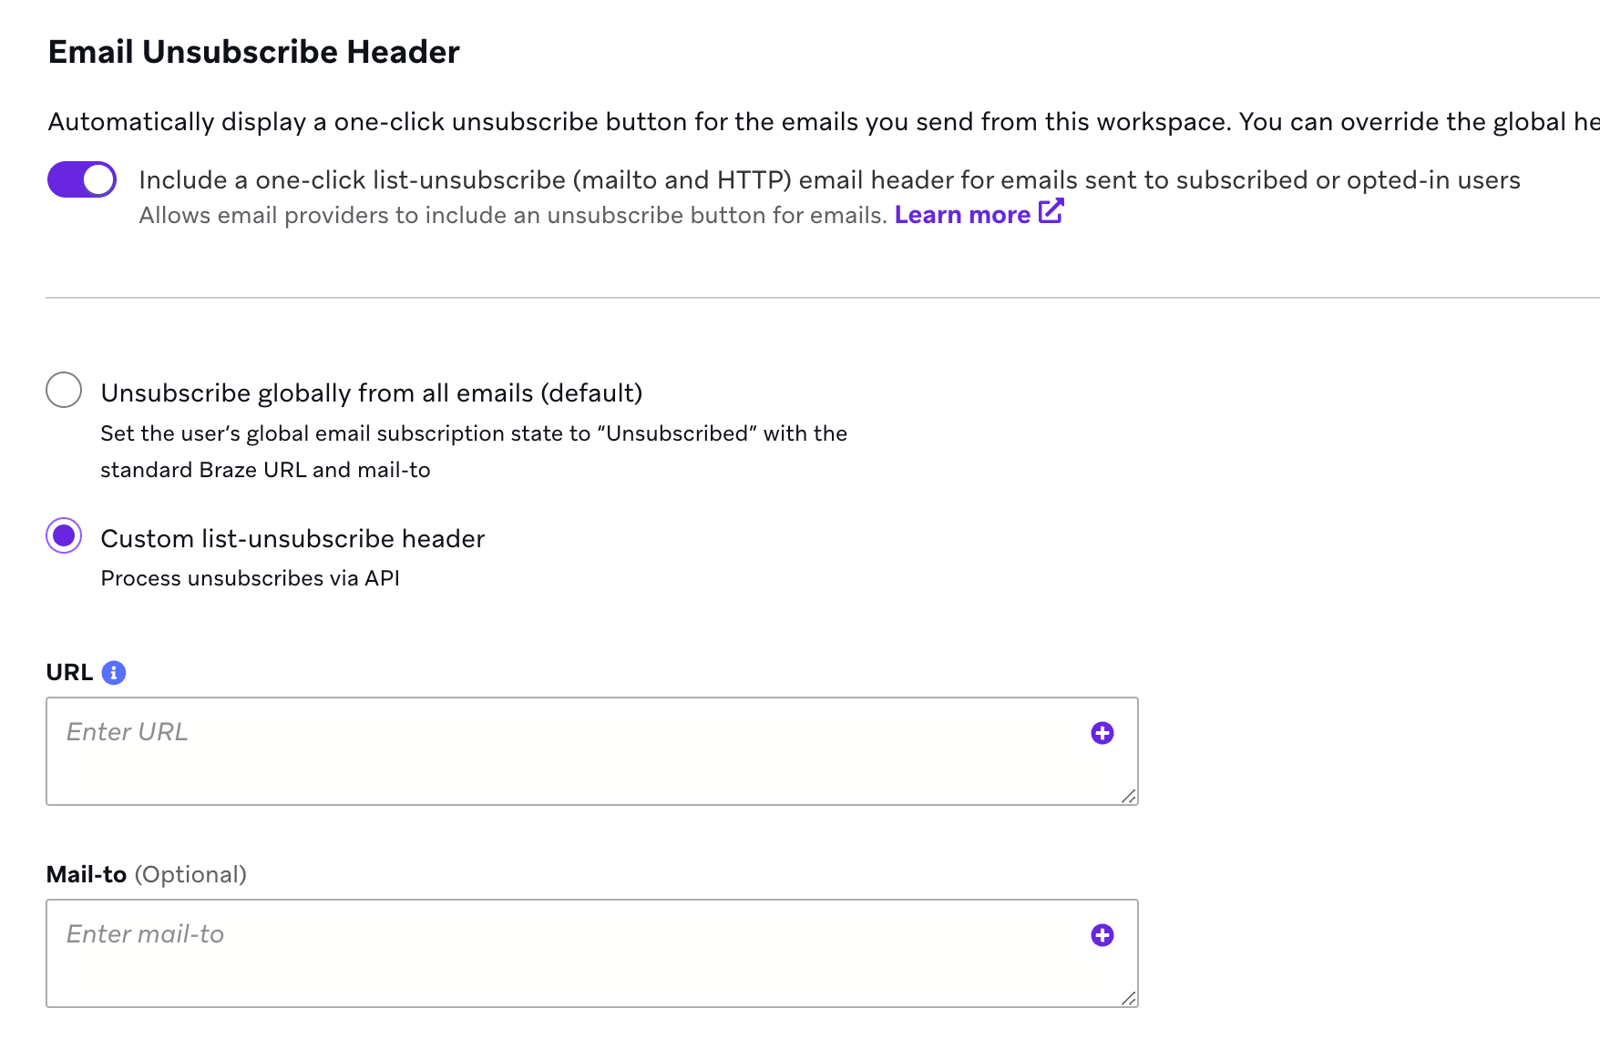Select the Custom list-unsubscribe header radio button

click(x=64, y=535)
